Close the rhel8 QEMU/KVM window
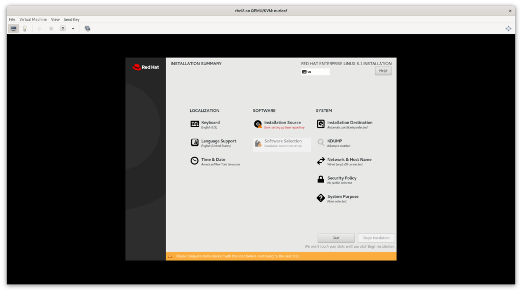Image resolution: width=522 pixels, height=292 pixels. pyautogui.click(x=510, y=11)
